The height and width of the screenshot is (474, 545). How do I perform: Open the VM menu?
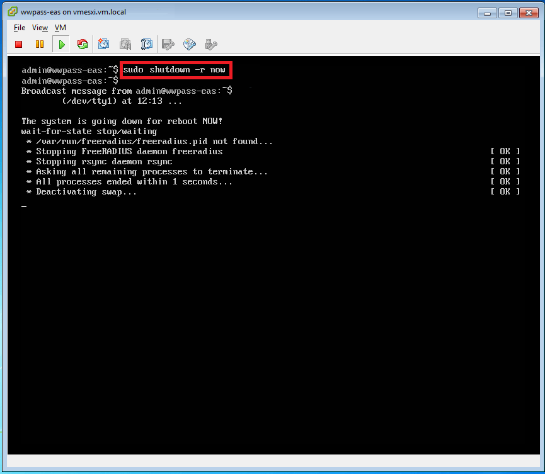pyautogui.click(x=60, y=28)
